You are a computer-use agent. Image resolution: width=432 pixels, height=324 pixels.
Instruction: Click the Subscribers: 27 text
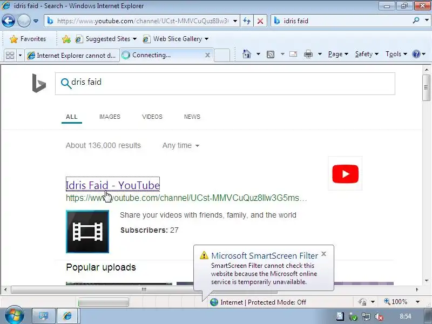click(x=150, y=230)
